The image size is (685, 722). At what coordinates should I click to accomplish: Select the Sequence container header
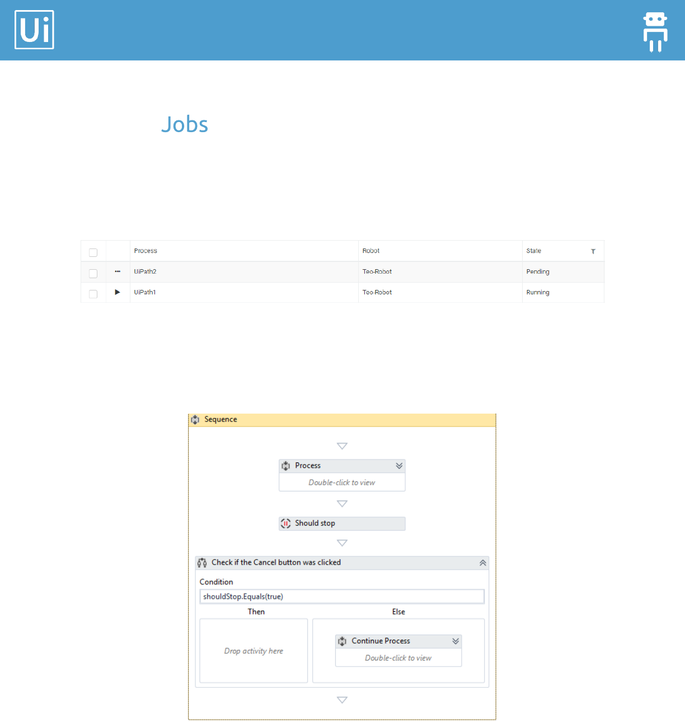[342, 420]
